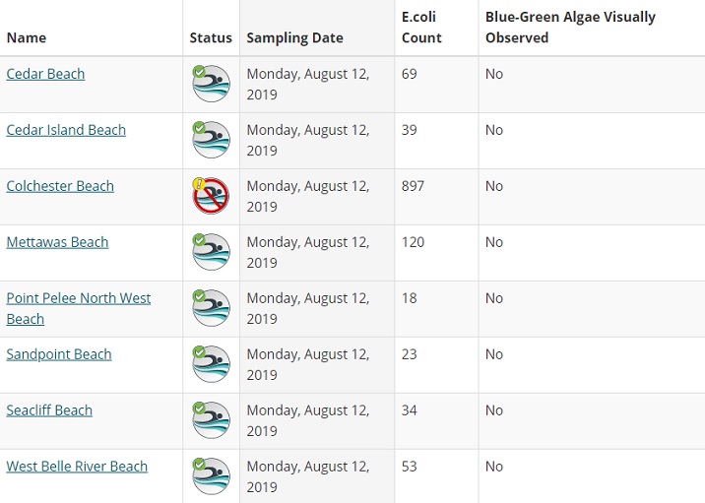705x503 pixels.
Task: Open Colchester Beach details link
Action: pos(60,186)
